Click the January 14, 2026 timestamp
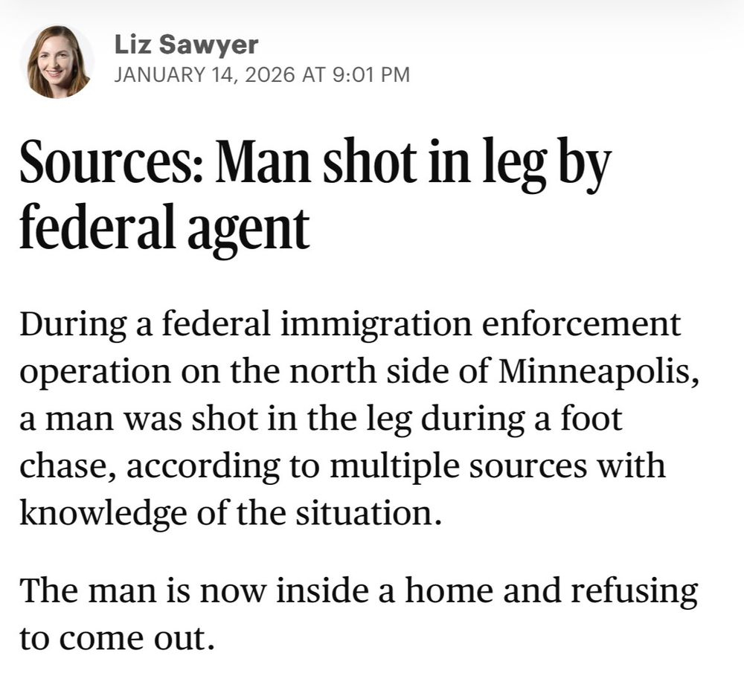This screenshot has width=744, height=696. point(261,74)
